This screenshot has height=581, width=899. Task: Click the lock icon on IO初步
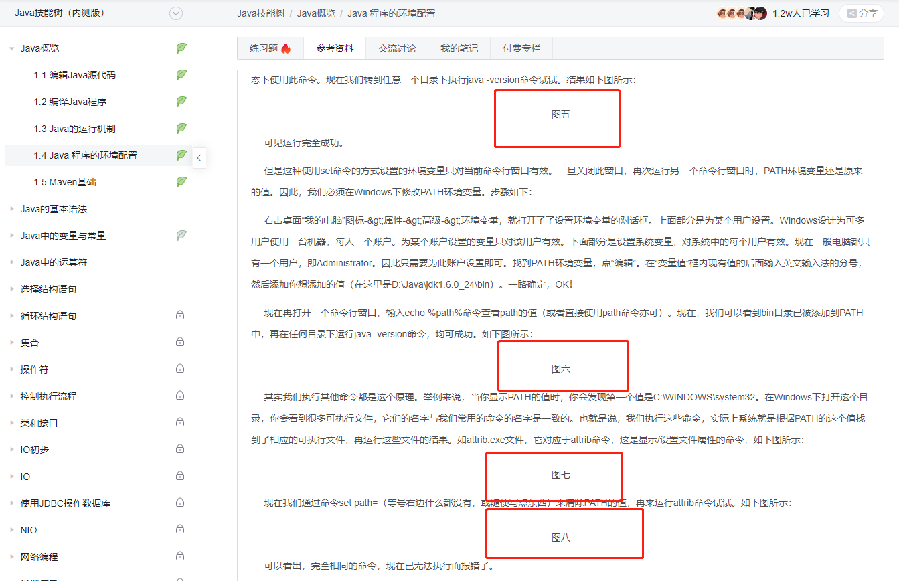(x=180, y=449)
